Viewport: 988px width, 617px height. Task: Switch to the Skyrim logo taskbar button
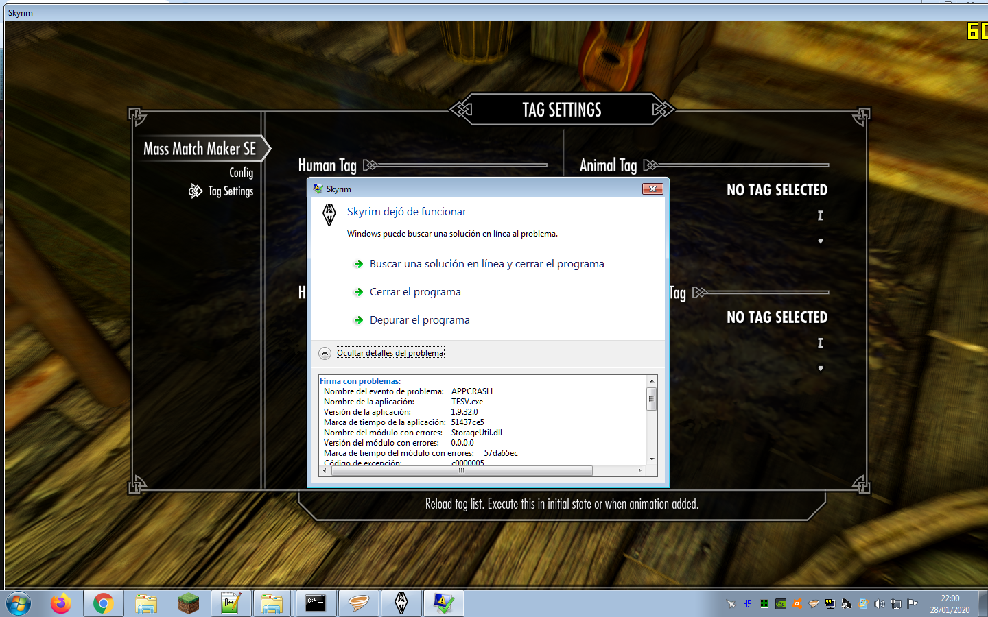click(x=401, y=604)
